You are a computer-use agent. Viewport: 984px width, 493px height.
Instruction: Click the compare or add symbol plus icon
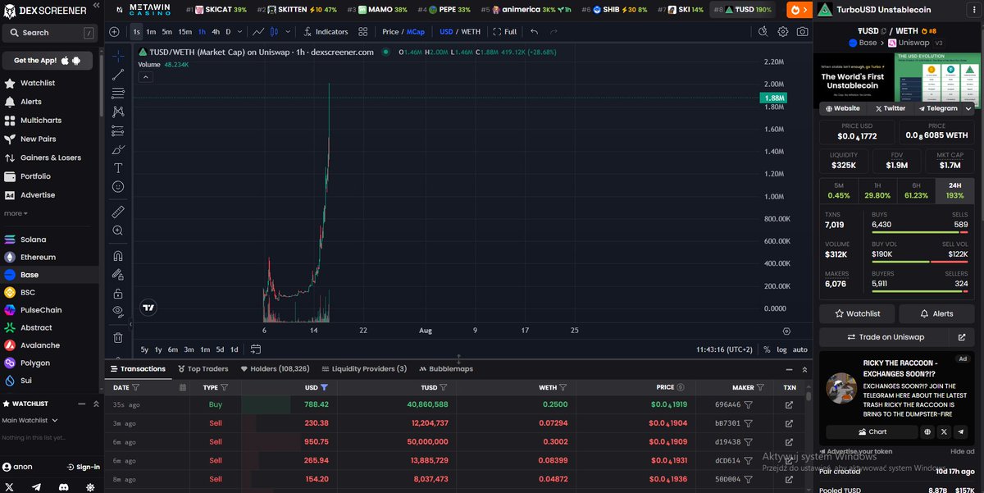[114, 32]
